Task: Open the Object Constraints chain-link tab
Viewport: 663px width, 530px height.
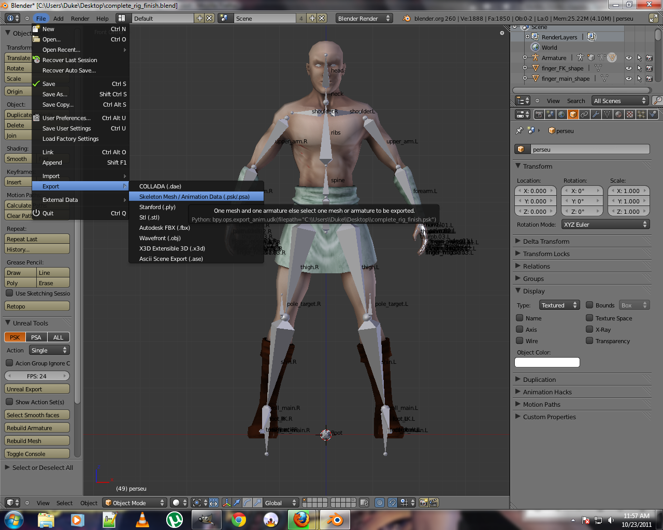Action: (x=584, y=114)
